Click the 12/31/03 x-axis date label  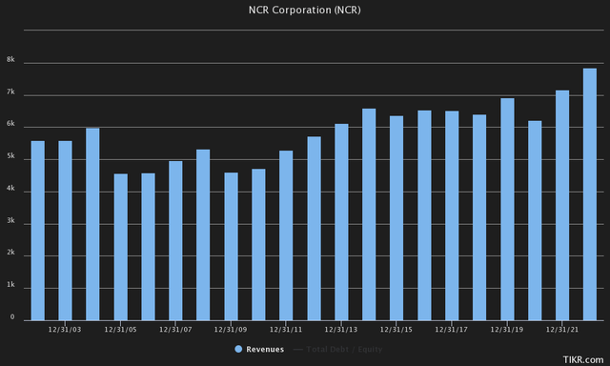pos(65,330)
